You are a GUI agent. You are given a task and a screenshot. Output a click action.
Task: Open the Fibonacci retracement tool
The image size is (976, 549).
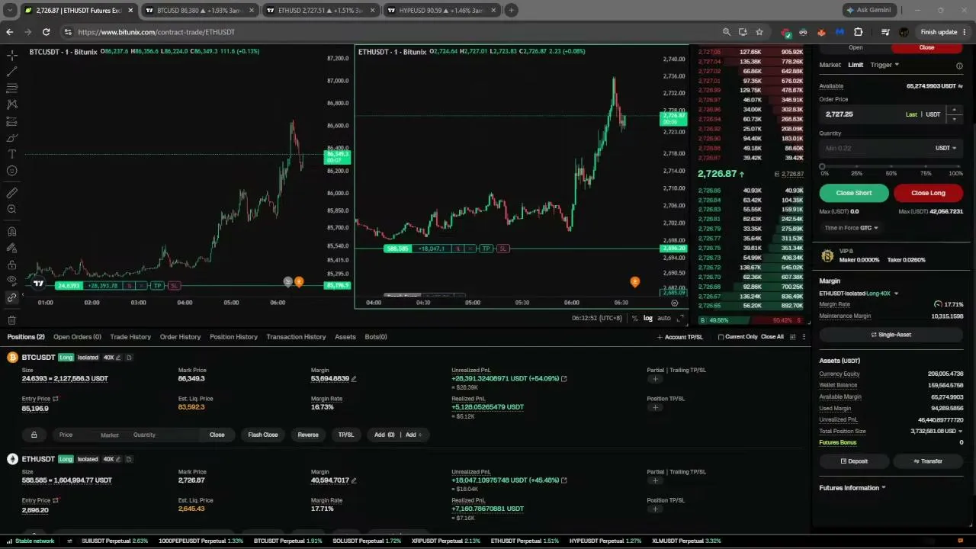pyautogui.click(x=12, y=88)
